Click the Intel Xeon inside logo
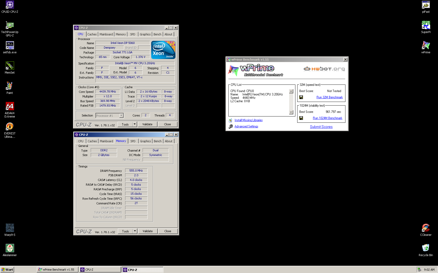This screenshot has height=273, width=438. point(163,50)
